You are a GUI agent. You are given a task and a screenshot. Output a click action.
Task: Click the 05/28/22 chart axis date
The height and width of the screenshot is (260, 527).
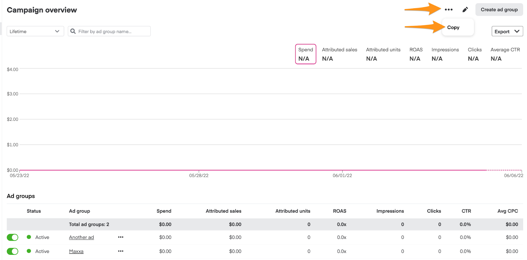[x=199, y=175]
